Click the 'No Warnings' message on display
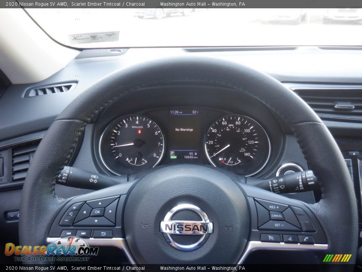This screenshot has width=362, height=272. pos(184,130)
